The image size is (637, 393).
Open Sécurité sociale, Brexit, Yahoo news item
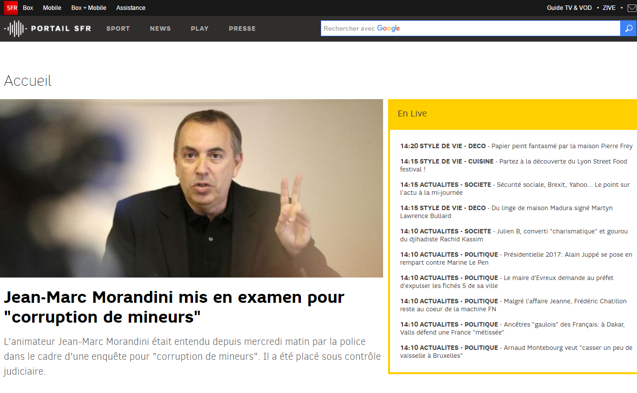[x=515, y=189]
